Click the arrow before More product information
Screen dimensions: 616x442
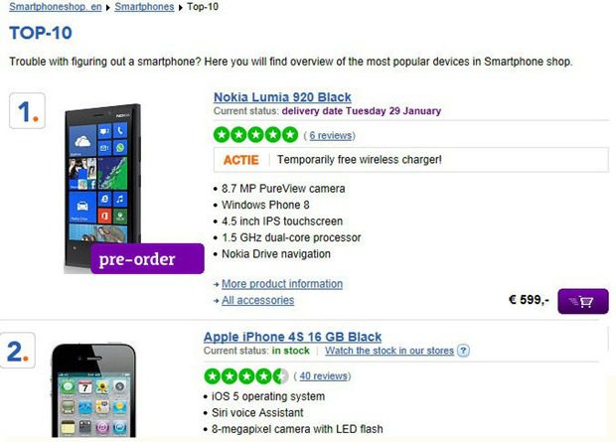pos(216,284)
